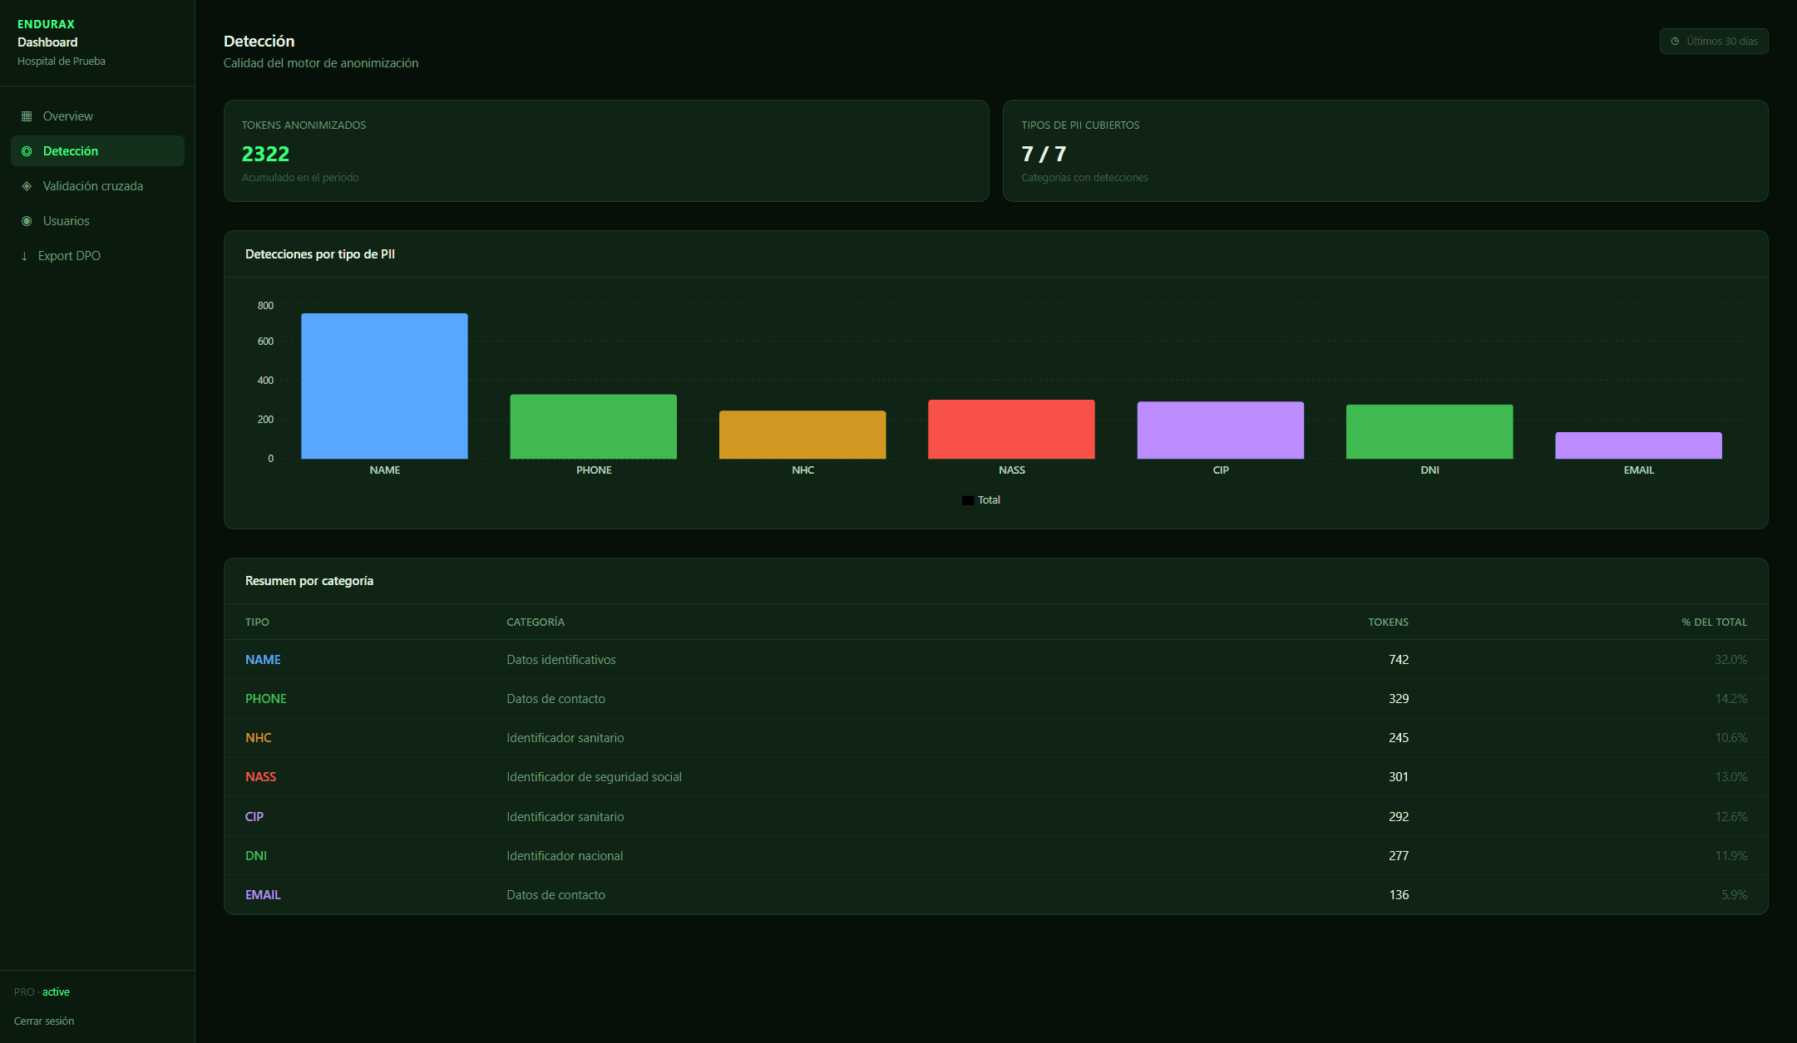The width and height of the screenshot is (1797, 1043).
Task: Toggle the Total series via its legend entry
Action: pyautogui.click(x=981, y=499)
